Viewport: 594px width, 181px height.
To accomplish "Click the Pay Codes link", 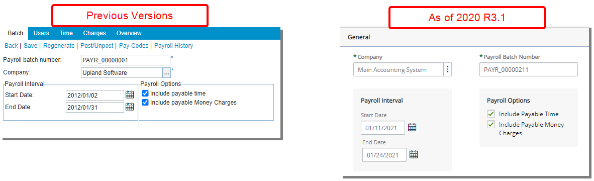I will pyautogui.click(x=134, y=46).
